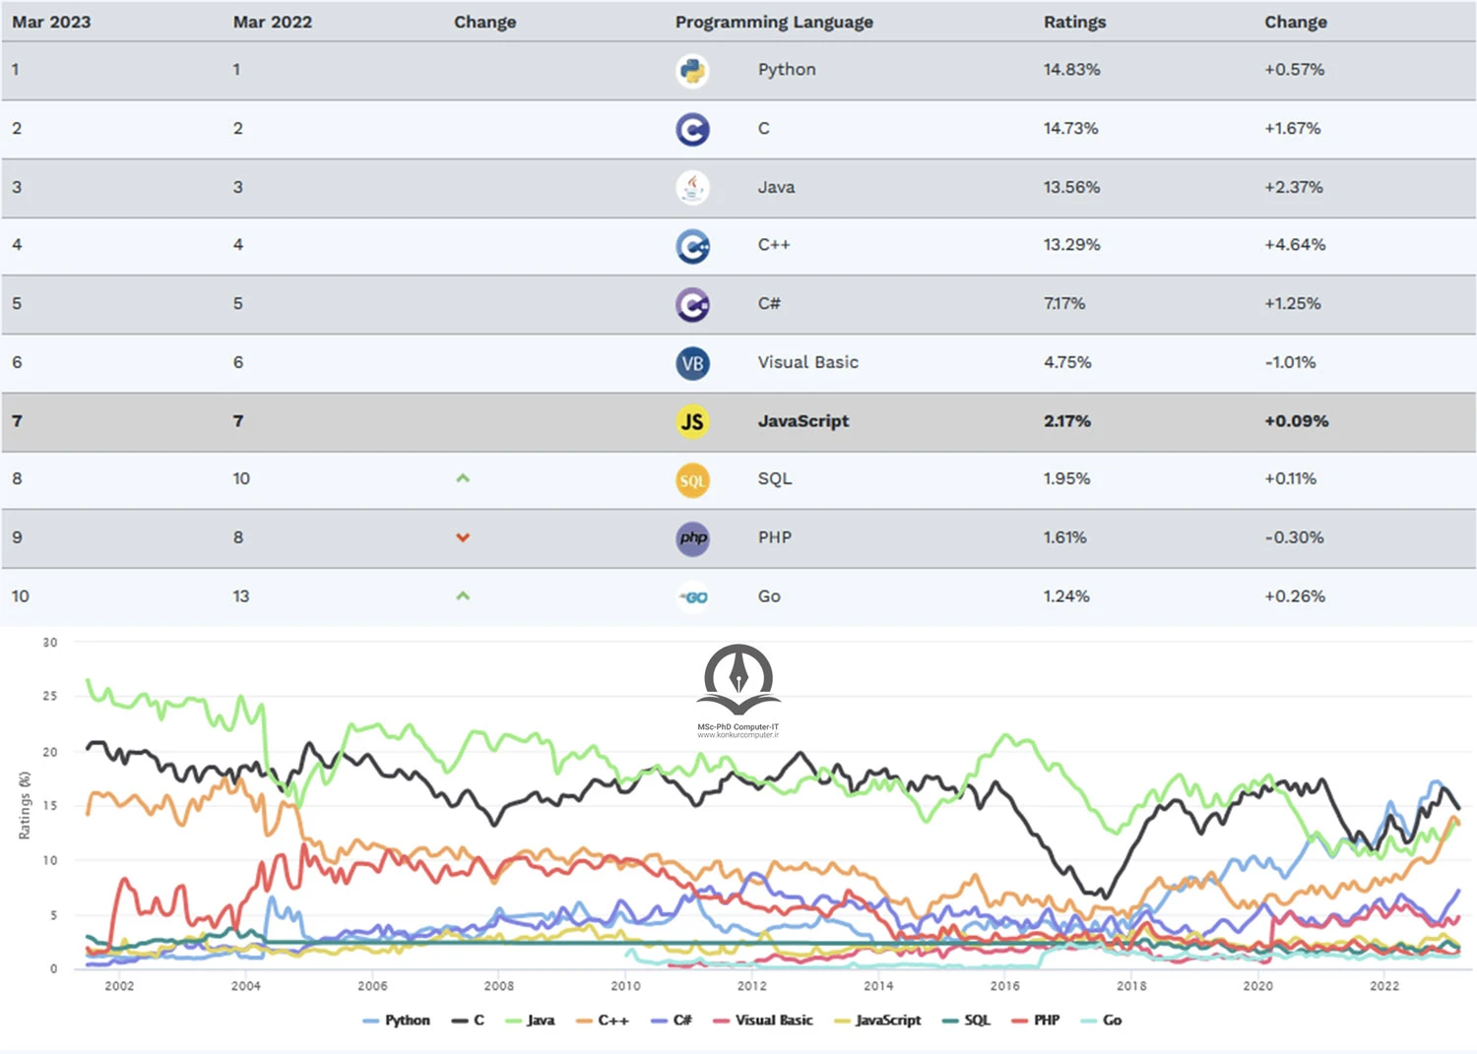This screenshot has height=1054, width=1477.
Task: Toggle Java series in chart legend
Action: point(530,1021)
